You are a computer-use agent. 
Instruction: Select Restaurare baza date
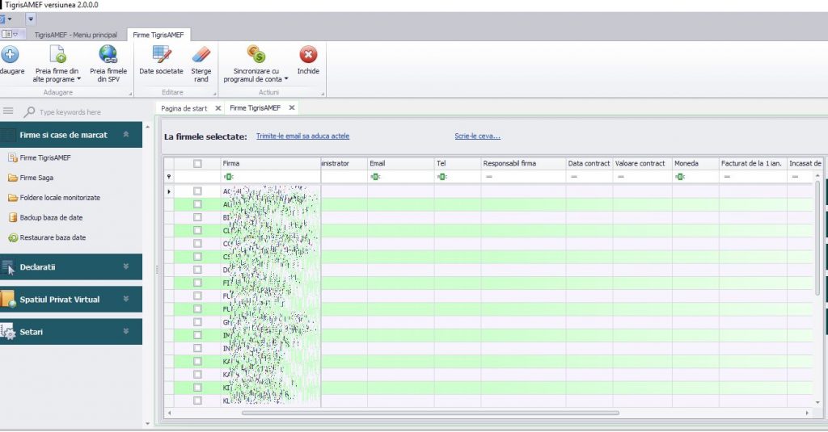[x=47, y=237]
